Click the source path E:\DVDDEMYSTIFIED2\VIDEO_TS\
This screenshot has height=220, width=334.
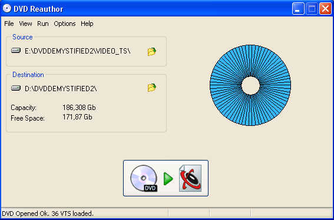pos(78,51)
